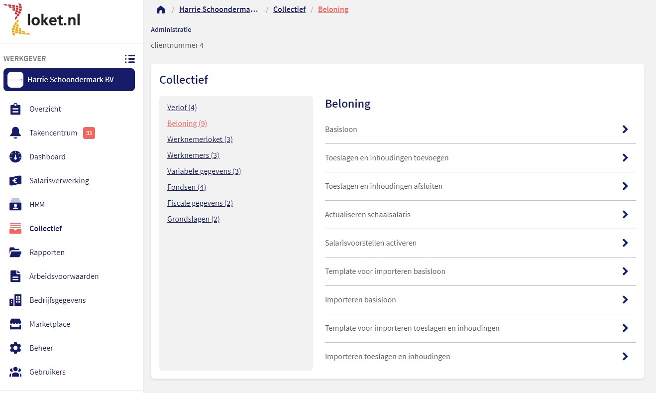Open Salarisverwerking via its euro icon
This screenshot has height=393, width=656.
[x=14, y=180]
